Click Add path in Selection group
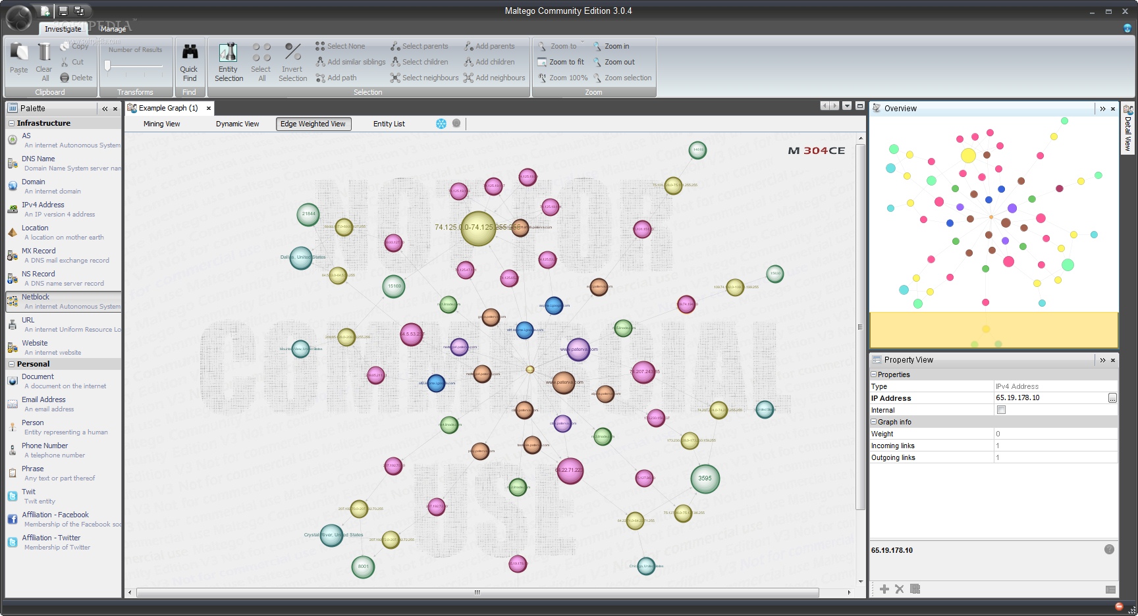This screenshot has height=616, width=1138. tap(336, 78)
